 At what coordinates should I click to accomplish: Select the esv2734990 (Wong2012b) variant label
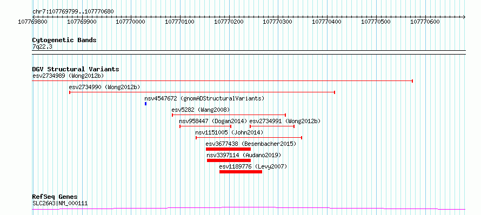pyautogui.click(x=104, y=87)
